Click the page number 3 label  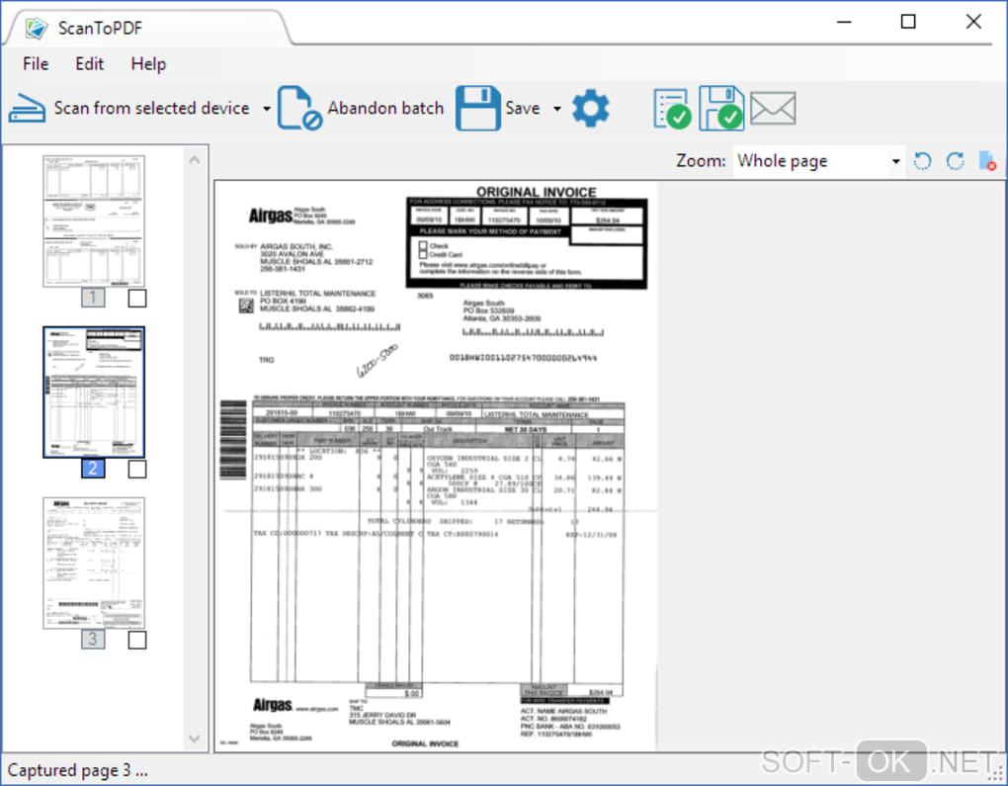93,639
